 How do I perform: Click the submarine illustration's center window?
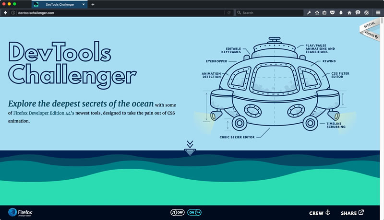coord(274,79)
